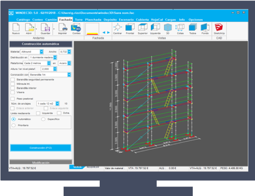Open the Catálogo tab
Screen dimensions: 255x196
coord(23,19)
